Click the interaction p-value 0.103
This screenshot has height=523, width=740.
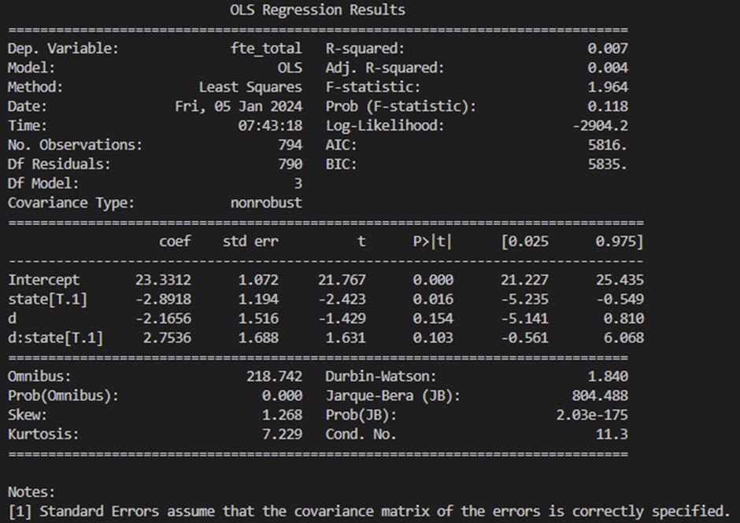click(433, 338)
